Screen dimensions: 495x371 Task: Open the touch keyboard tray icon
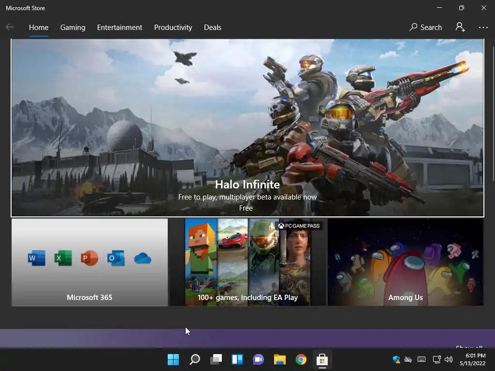click(x=422, y=359)
